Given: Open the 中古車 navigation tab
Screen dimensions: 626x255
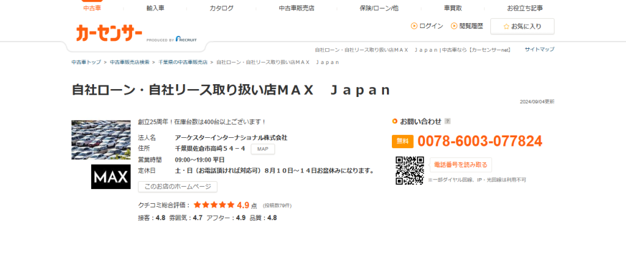Looking at the screenshot, I should click(92, 8).
